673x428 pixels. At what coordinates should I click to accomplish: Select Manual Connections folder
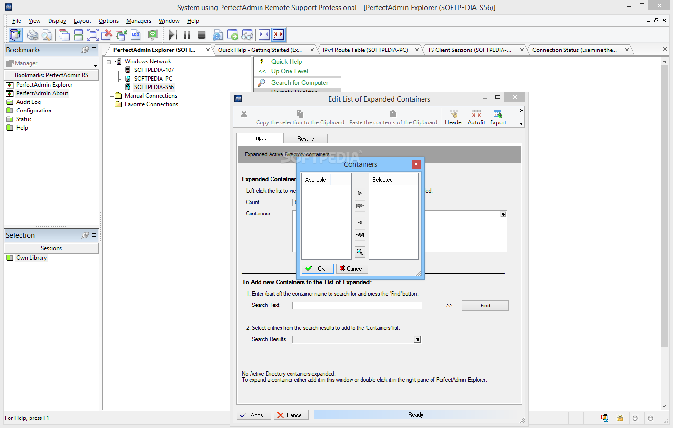point(151,96)
